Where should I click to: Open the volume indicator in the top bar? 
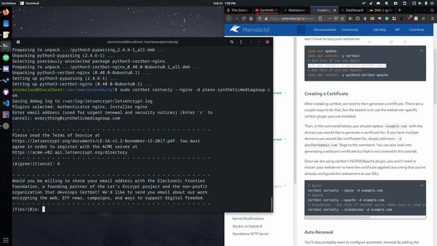coord(420,3)
